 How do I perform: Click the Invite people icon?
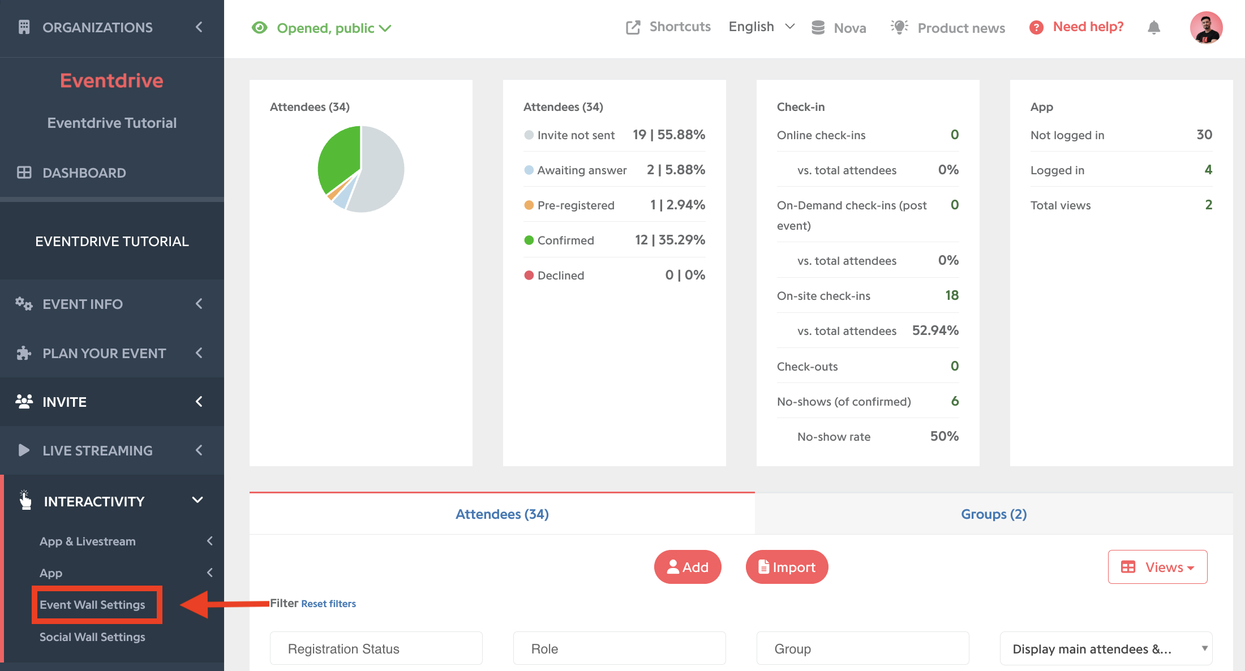(x=24, y=402)
